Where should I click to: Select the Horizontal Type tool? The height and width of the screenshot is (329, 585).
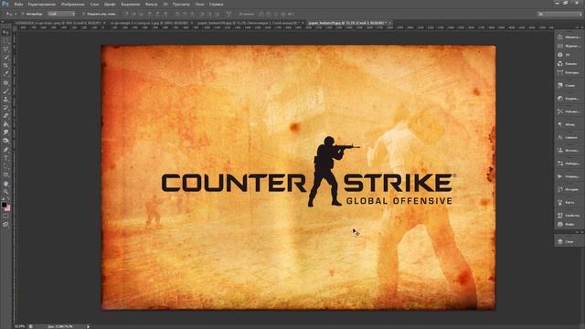(5, 158)
